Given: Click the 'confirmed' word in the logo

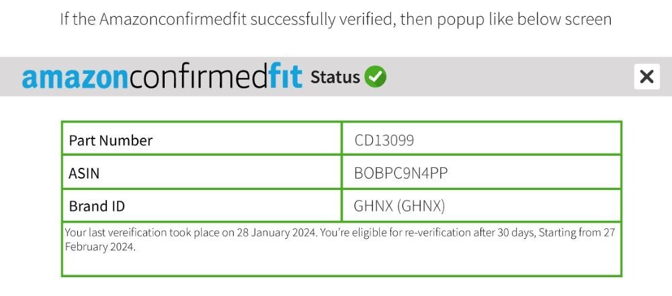Looking at the screenshot, I should click(x=198, y=78).
